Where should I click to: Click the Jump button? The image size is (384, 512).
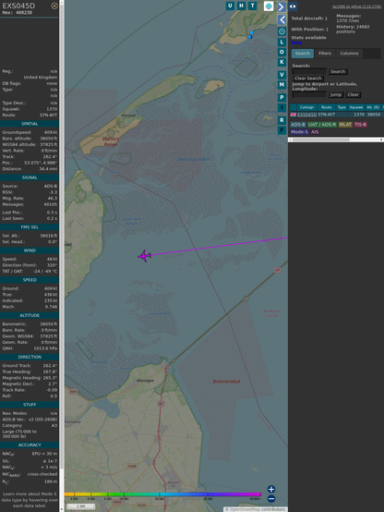click(x=336, y=94)
